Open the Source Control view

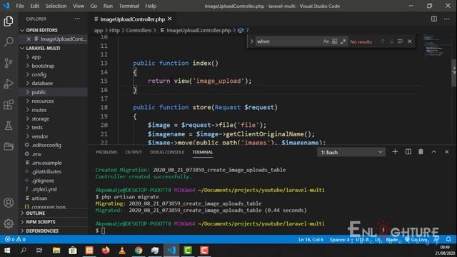pos(9,63)
